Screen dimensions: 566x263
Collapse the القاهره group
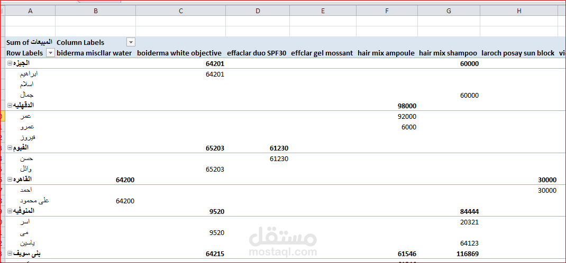(x=9, y=180)
